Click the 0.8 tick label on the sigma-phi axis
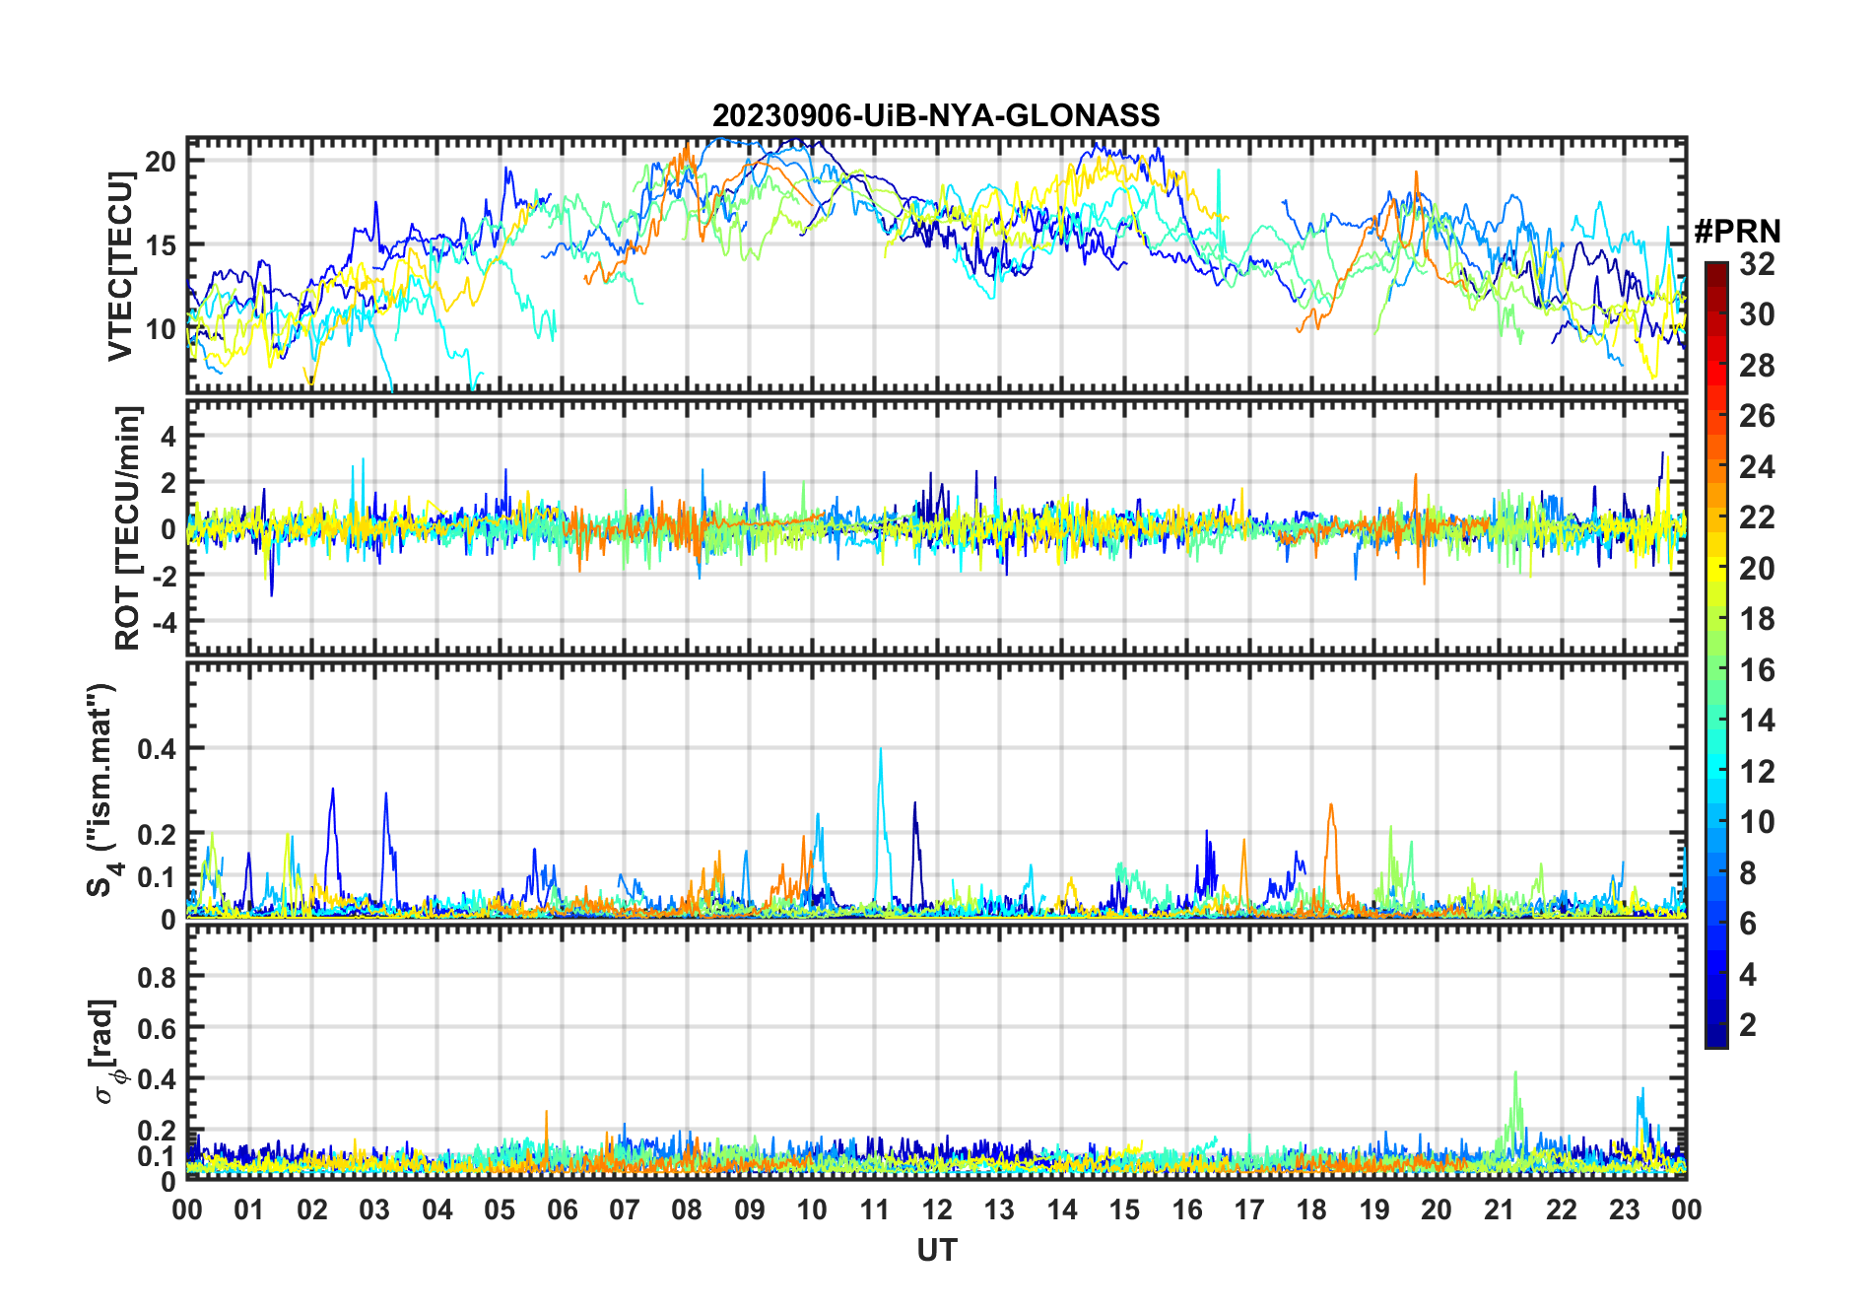The width and height of the screenshot is (1874, 1311). 157,977
